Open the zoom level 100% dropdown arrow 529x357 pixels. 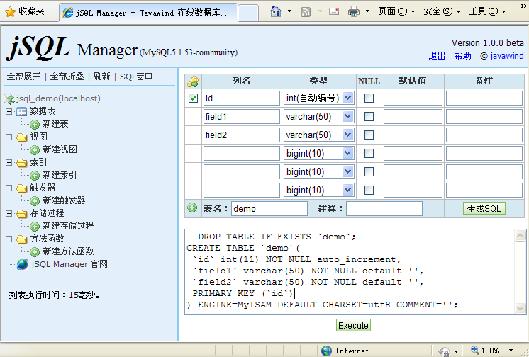click(511, 351)
